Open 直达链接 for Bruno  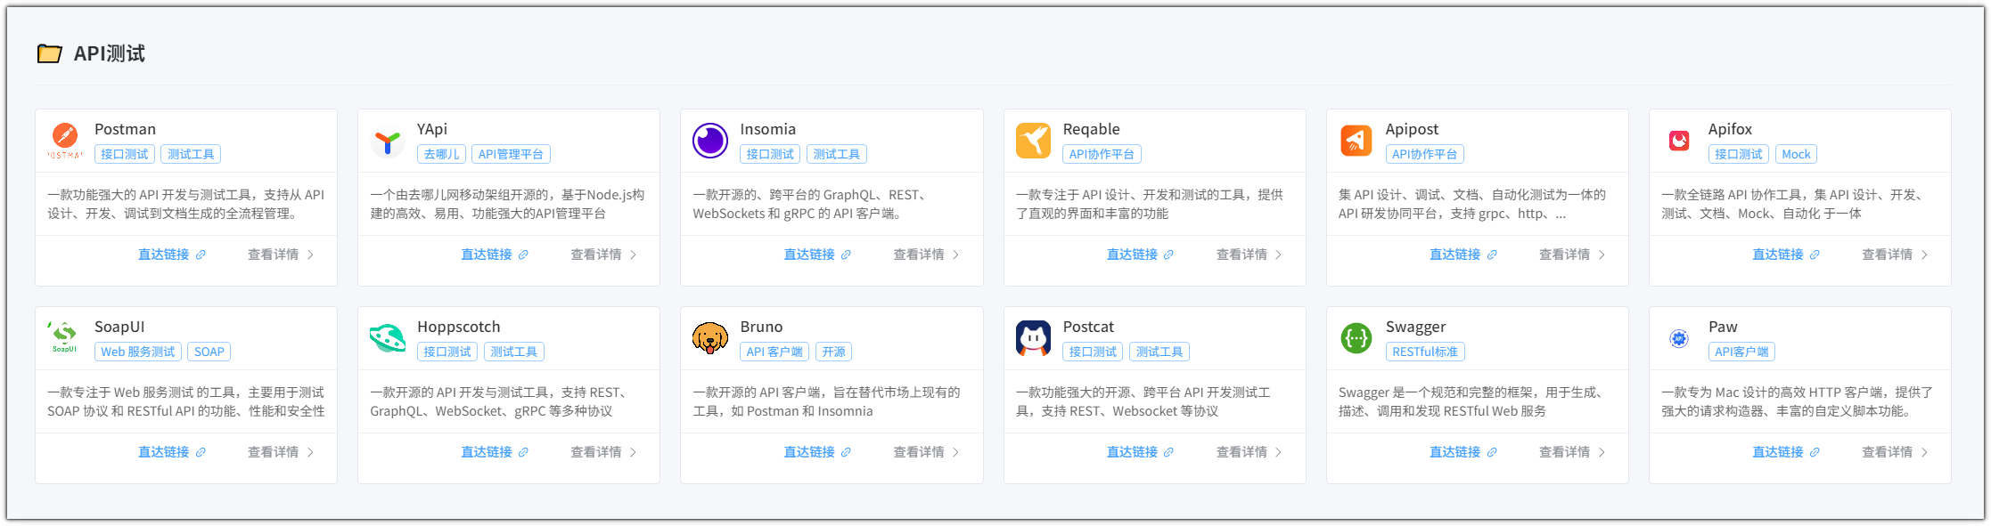coord(816,452)
